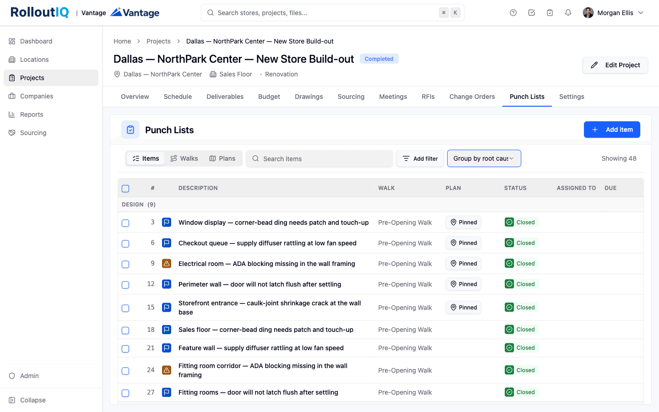Open the Add filter menu
Viewport: 659px width, 412px height.
420,158
